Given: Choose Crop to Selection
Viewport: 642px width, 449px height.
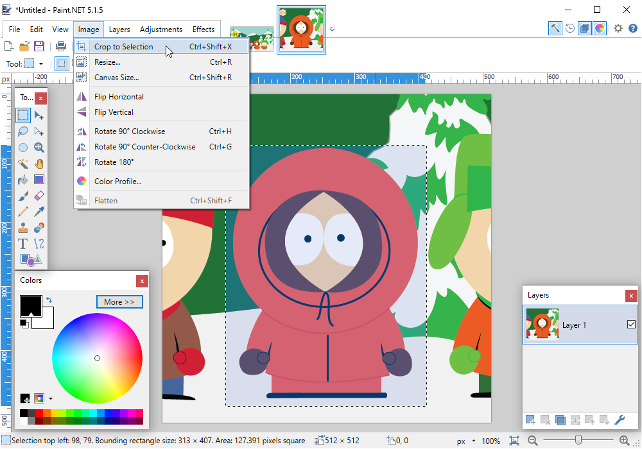Looking at the screenshot, I should click(161, 47).
